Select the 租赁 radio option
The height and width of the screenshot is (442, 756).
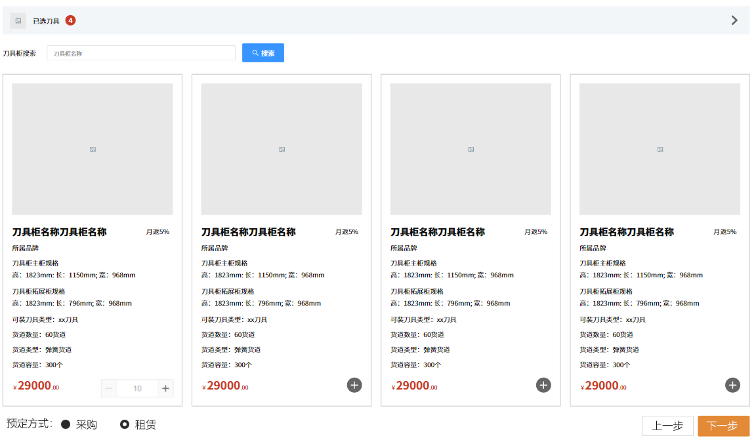pyautogui.click(x=125, y=424)
